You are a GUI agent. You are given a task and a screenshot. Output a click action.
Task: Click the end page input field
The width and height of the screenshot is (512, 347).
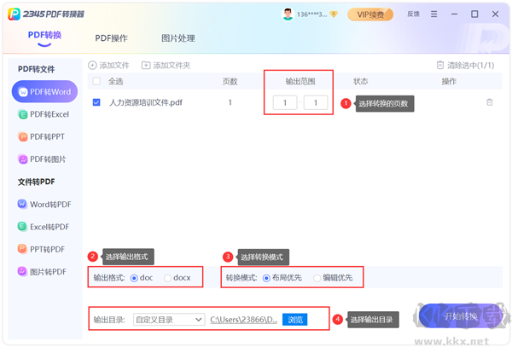click(x=316, y=102)
